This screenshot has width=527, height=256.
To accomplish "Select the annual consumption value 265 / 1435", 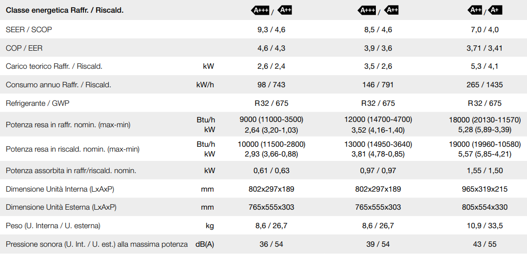I will [484, 85].
